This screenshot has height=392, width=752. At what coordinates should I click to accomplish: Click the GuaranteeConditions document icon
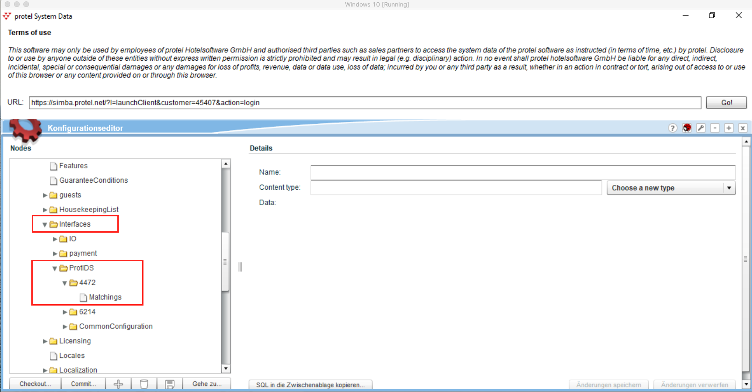coord(53,180)
